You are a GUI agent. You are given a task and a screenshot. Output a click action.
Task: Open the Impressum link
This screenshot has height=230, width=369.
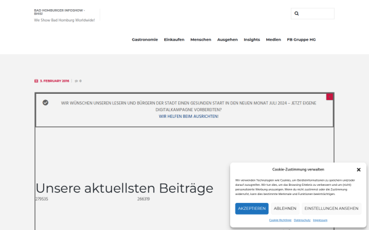pos(320,220)
